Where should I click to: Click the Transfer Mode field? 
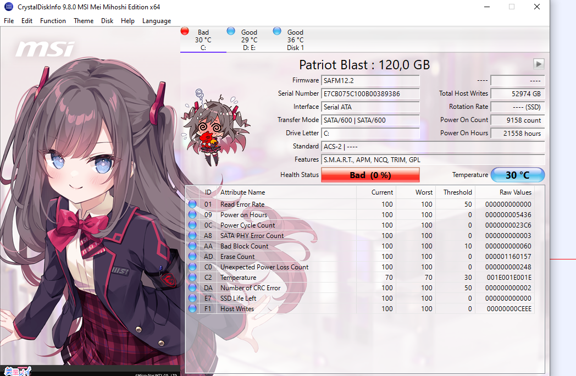pyautogui.click(x=370, y=120)
